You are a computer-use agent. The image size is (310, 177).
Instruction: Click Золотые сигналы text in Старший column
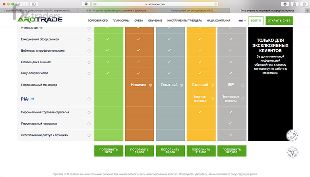pyautogui.click(x=200, y=99)
